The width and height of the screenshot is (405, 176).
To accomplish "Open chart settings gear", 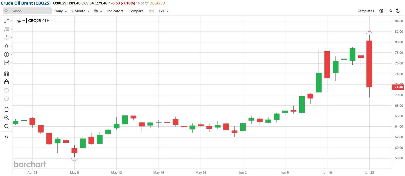I will click(x=381, y=11).
